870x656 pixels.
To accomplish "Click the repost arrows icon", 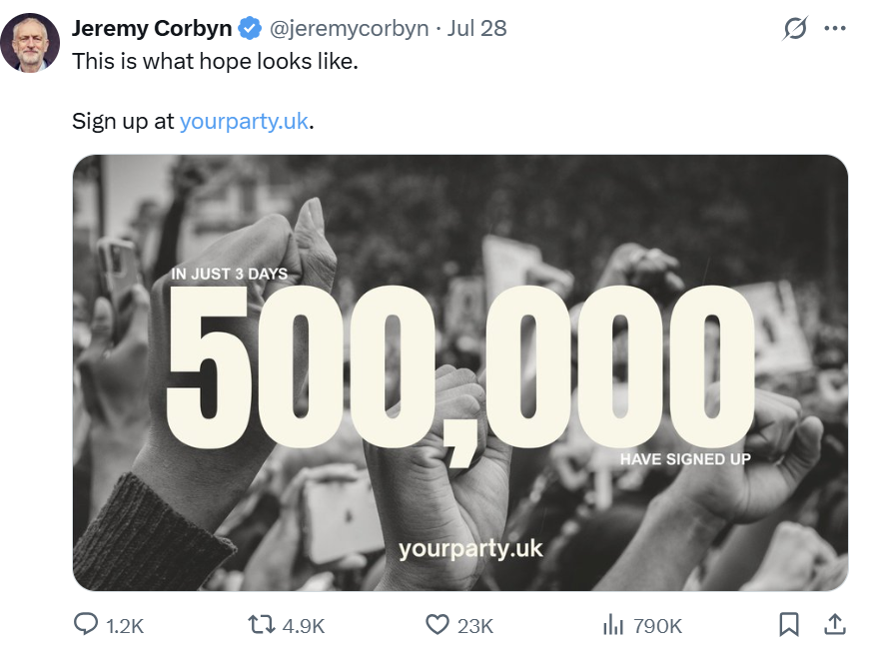I will tap(262, 624).
